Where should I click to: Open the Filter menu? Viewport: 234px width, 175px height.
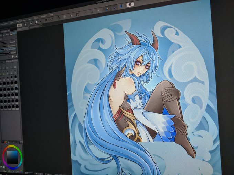tap(36, 18)
